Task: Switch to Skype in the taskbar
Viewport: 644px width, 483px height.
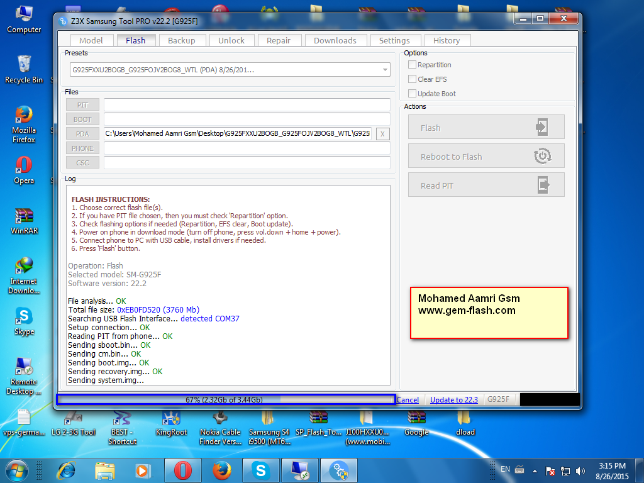Action: [x=261, y=470]
